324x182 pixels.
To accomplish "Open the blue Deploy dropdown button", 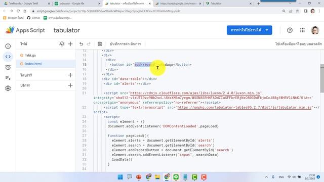I will 249,30.
